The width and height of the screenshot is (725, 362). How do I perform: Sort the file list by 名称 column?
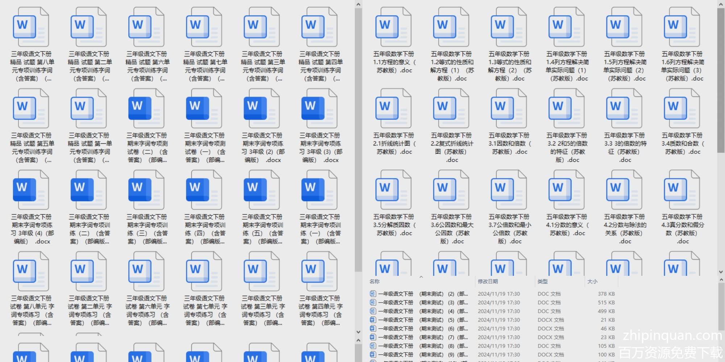tap(374, 281)
